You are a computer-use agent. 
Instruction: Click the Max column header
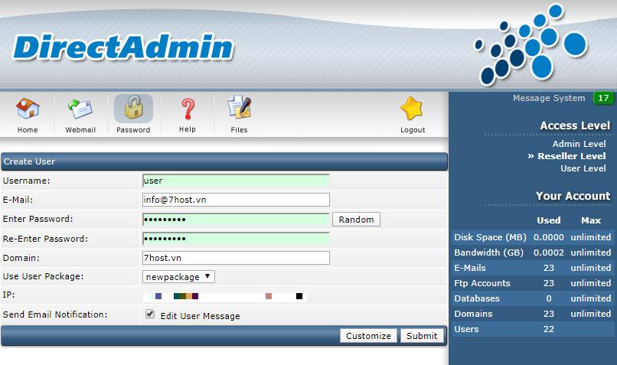click(591, 220)
